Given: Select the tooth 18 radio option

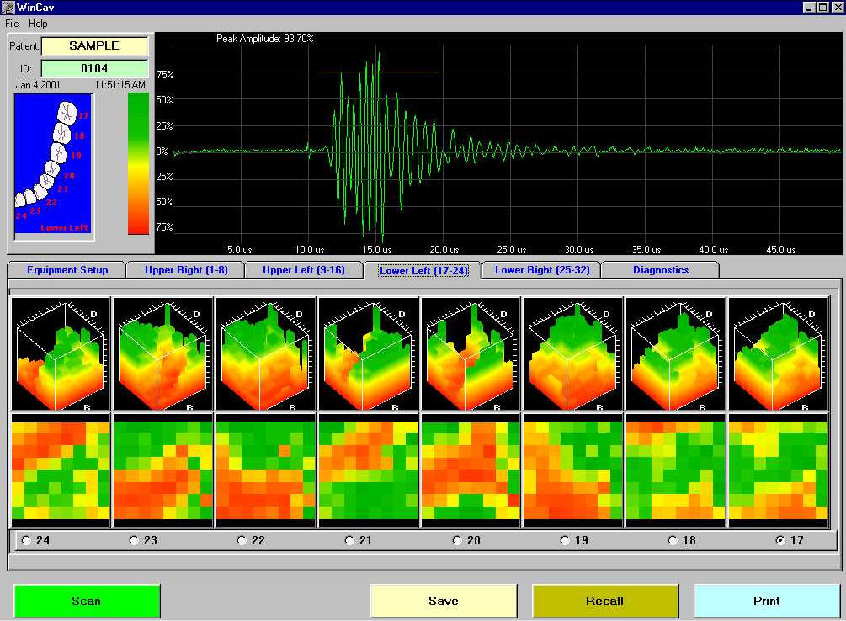Looking at the screenshot, I should (673, 540).
